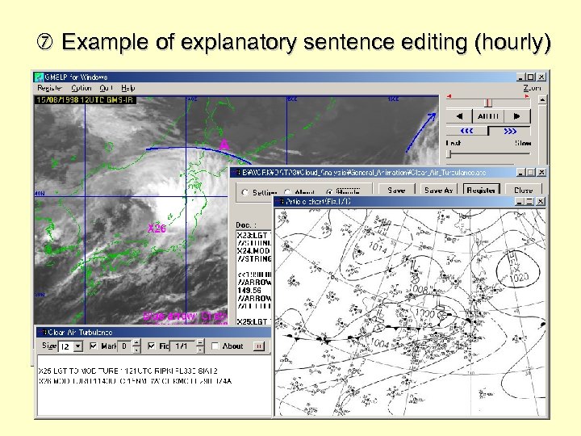Click the red right range marker
The image size is (581, 436).
526,96
